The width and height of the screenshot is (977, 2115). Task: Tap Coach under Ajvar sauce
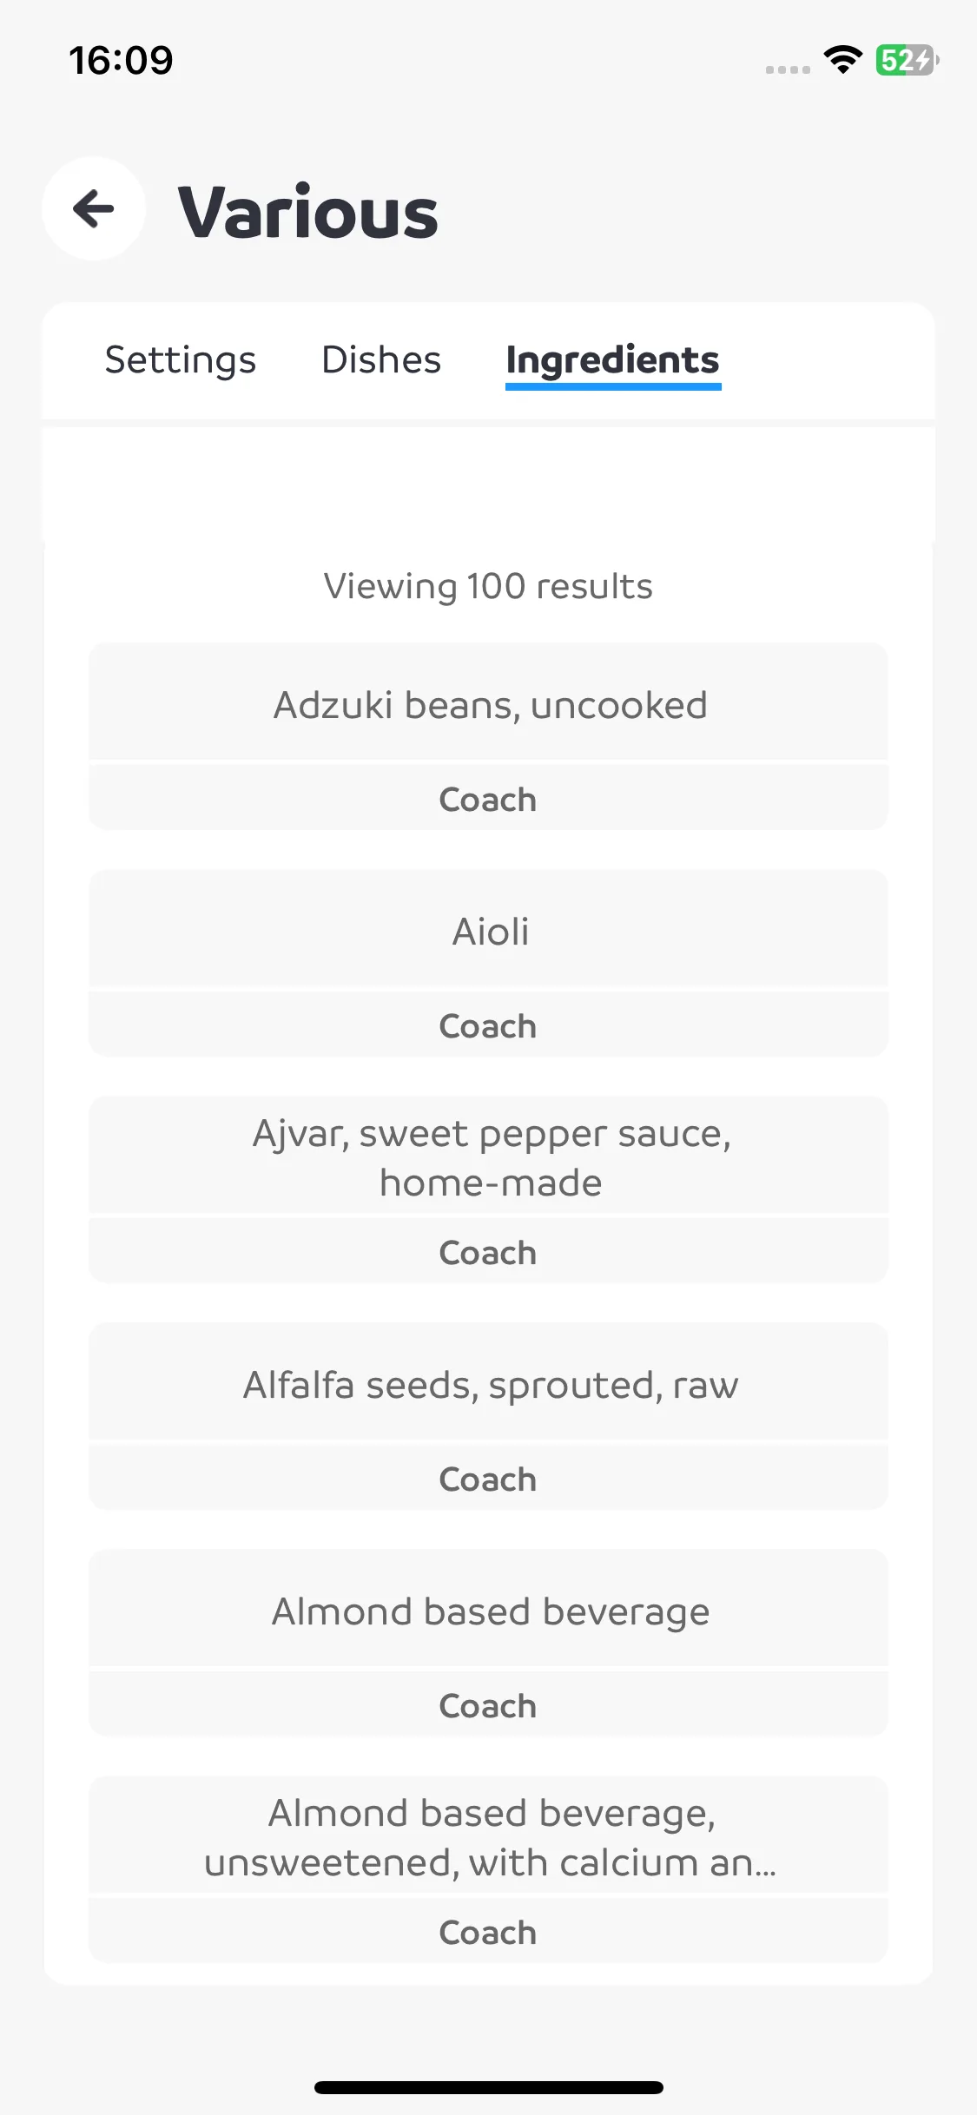[x=488, y=1251]
